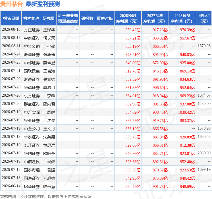Click value 829.86亿 for 长江证券
This screenshot has height=199, width=212.
pos(133,146)
